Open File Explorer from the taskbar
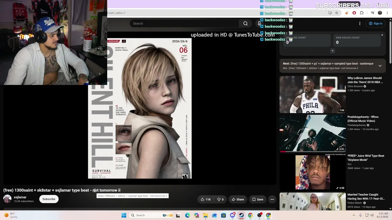 (x=205, y=215)
